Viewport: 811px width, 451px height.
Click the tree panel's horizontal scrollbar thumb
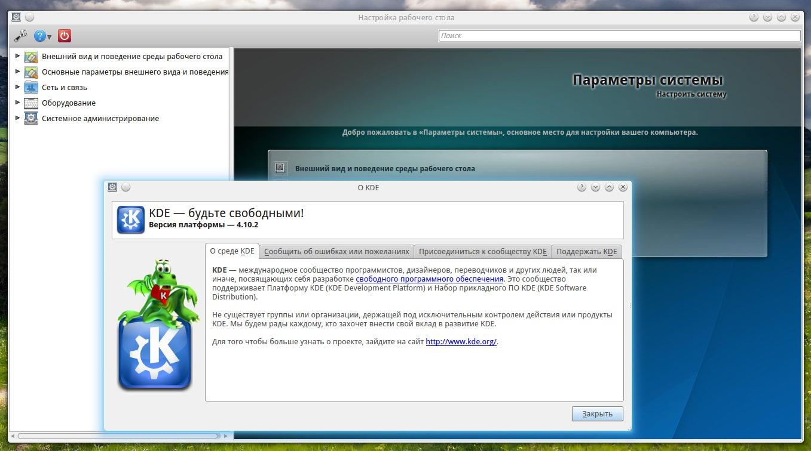coord(118,436)
